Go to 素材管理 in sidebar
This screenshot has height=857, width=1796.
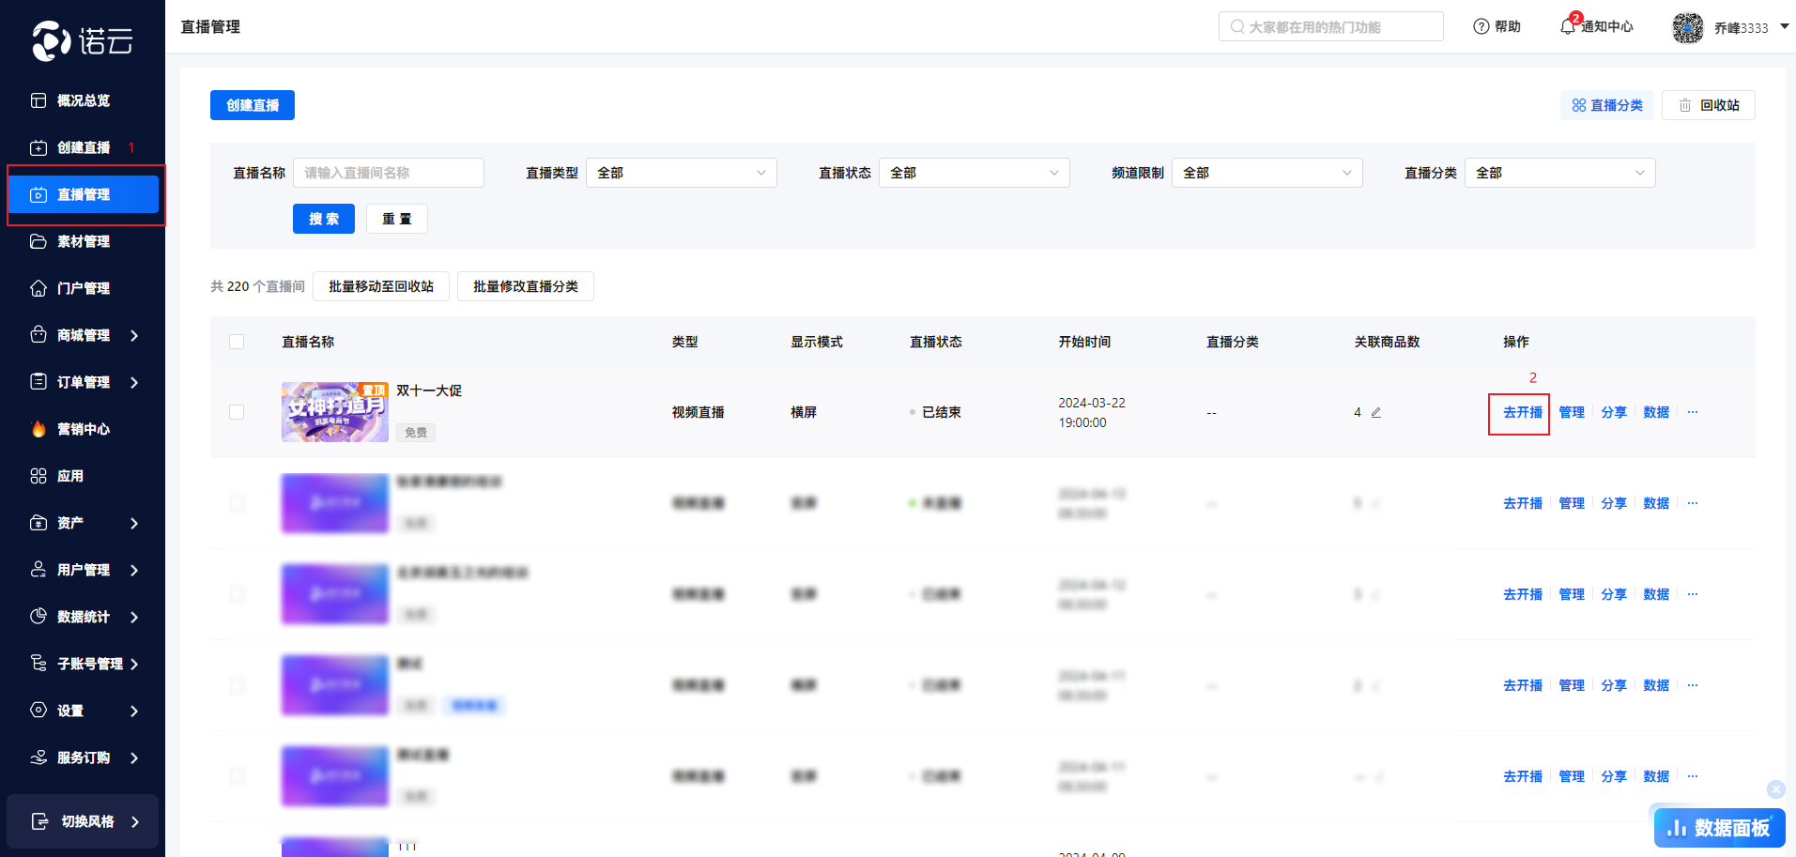coord(84,241)
